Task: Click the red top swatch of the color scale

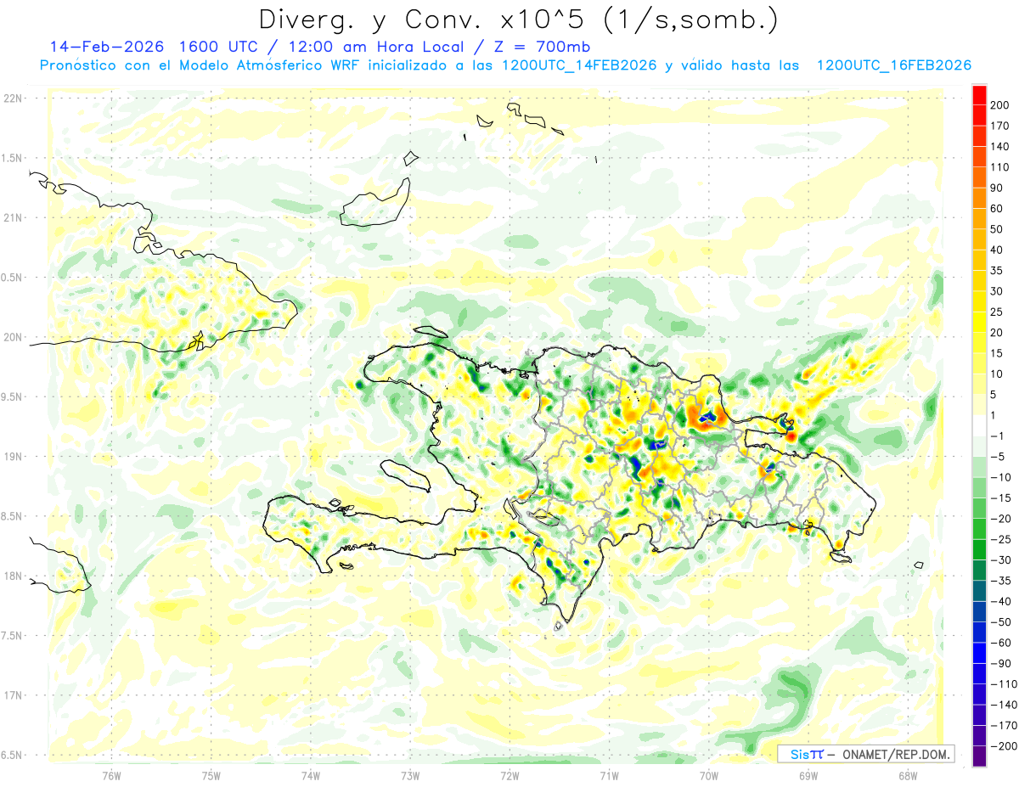Action: (x=979, y=94)
